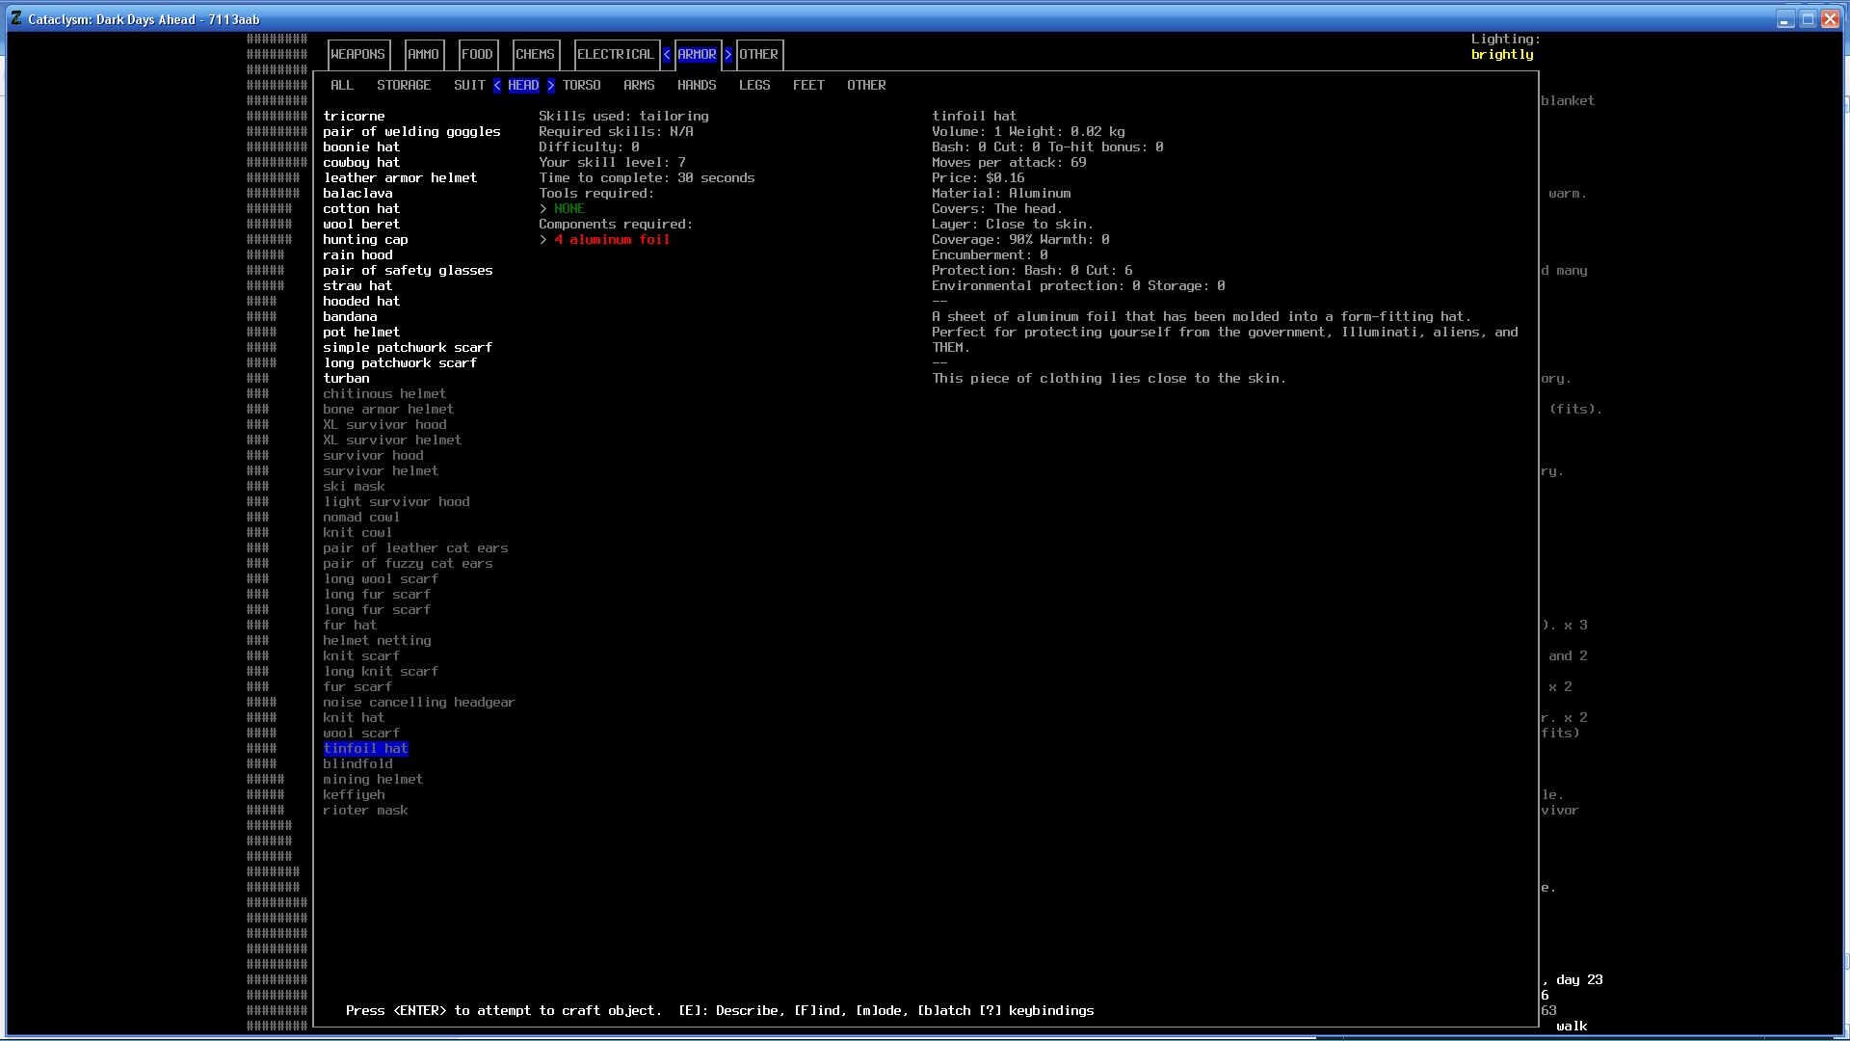Switch to the FOOD crafting tab
The image size is (1850, 1041).
[477, 55]
